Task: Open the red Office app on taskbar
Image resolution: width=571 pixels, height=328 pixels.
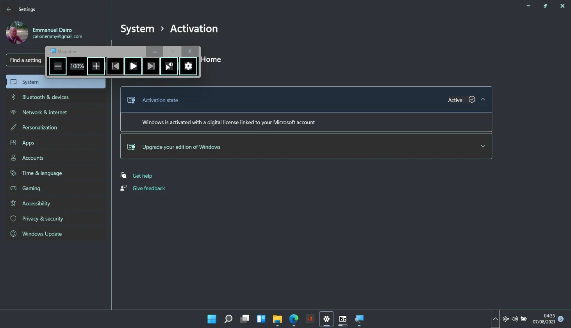Action: tap(310, 319)
